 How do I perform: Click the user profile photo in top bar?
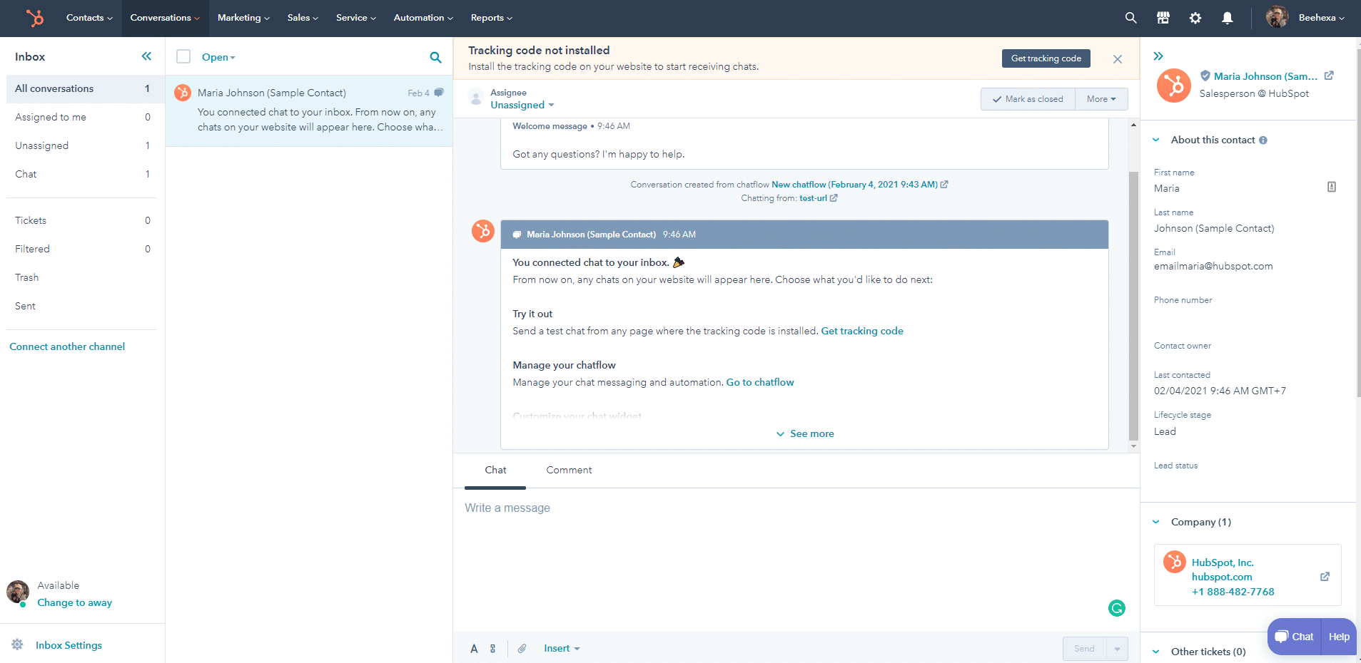click(1277, 17)
